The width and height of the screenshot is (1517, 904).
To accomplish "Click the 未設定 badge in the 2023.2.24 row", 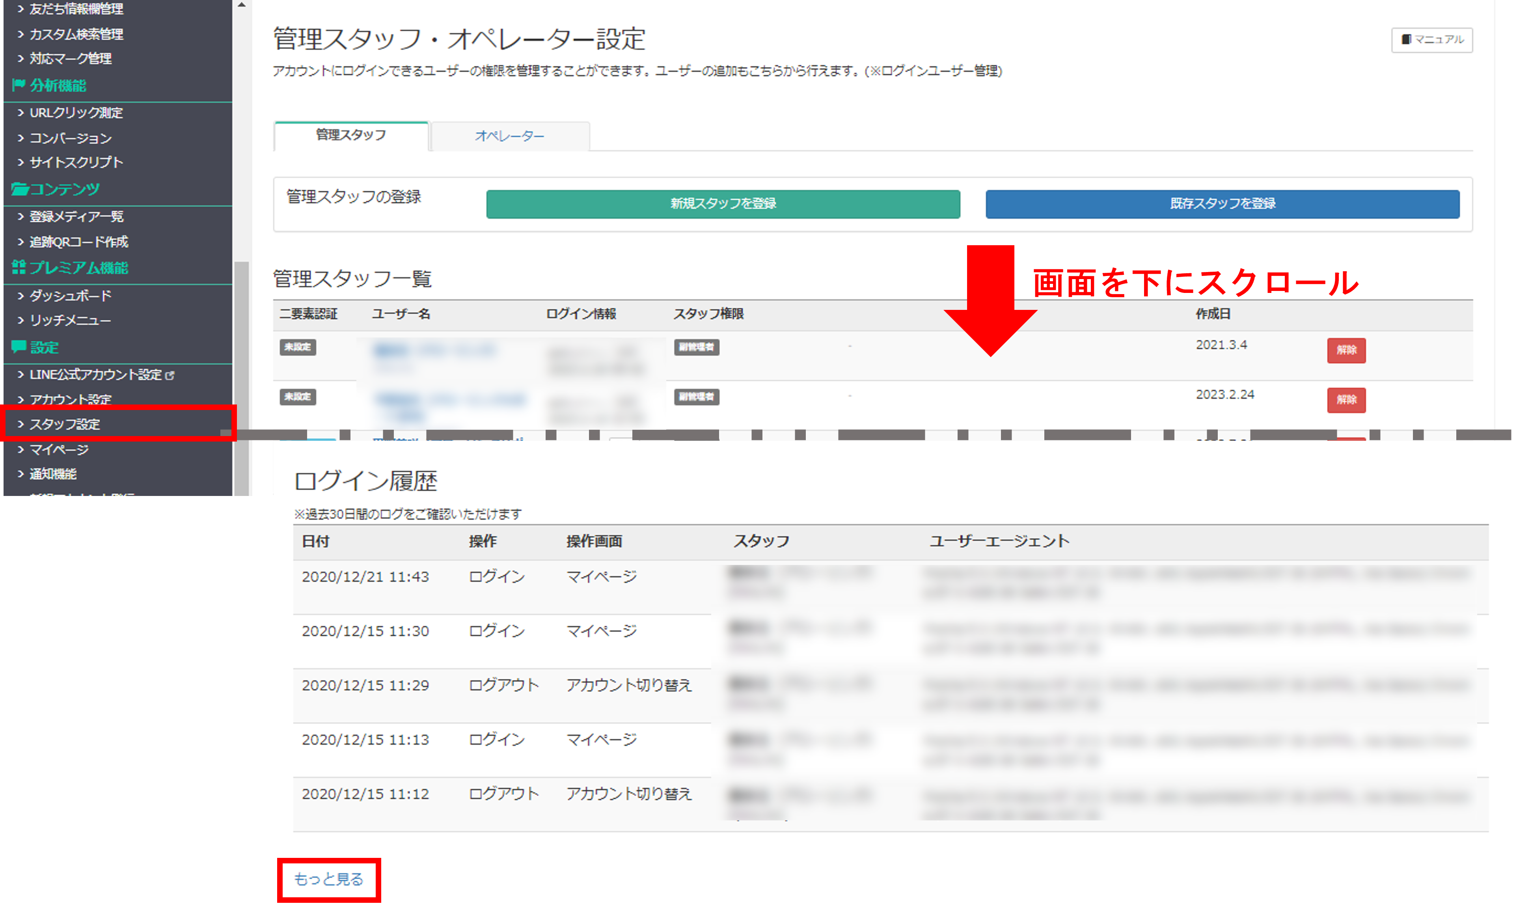I will point(298,397).
